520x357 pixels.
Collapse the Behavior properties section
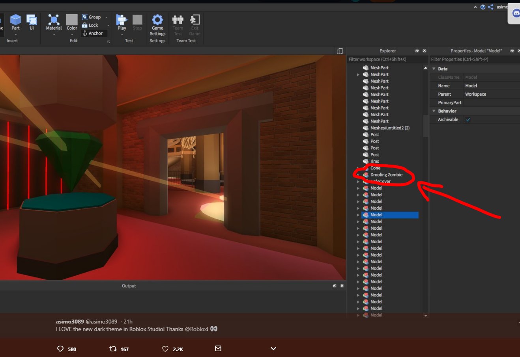tap(434, 111)
